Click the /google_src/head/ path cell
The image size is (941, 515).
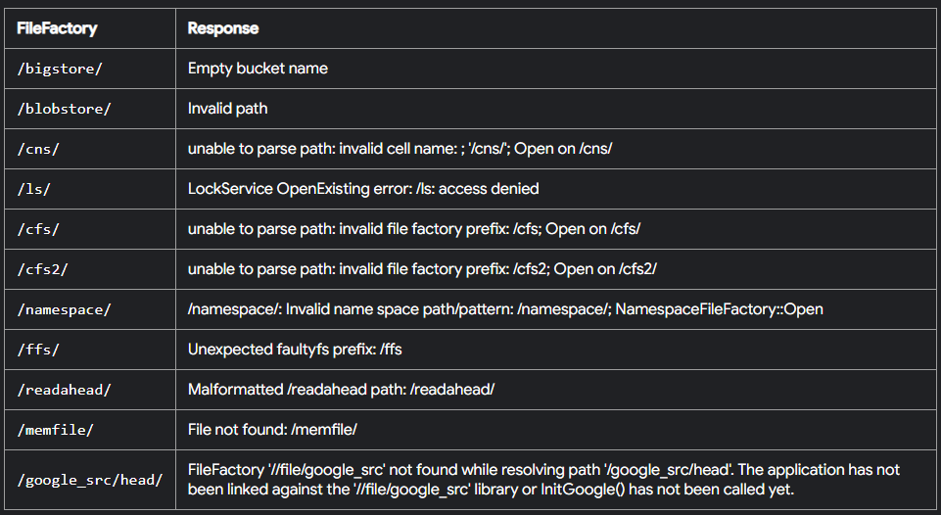90,480
